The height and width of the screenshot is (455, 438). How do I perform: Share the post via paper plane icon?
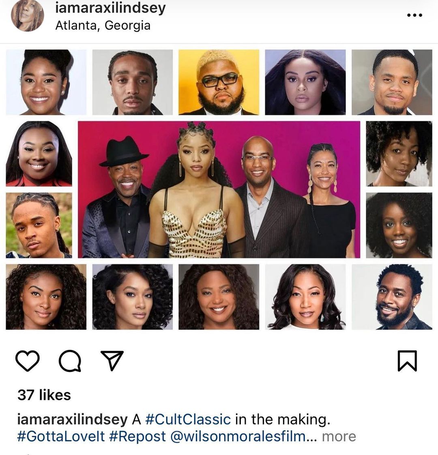click(x=112, y=361)
